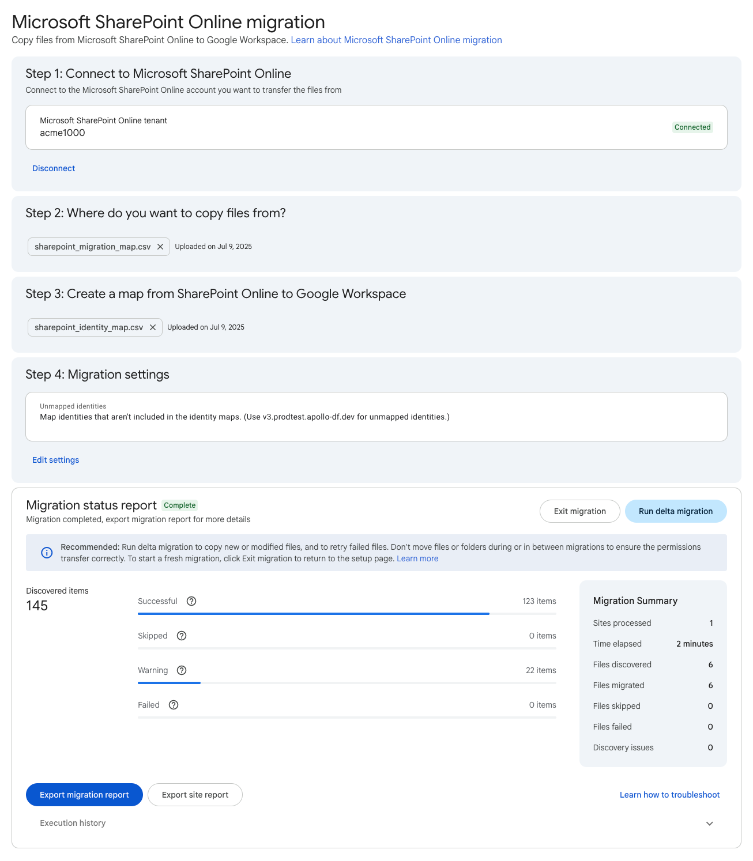Open the help tooltip next to Successful

pyautogui.click(x=191, y=601)
